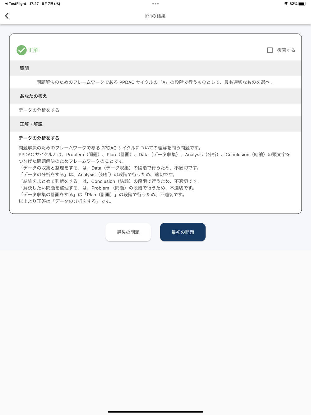Tap the Wi-Fi status icon
This screenshot has height=415, width=311.
286,4
